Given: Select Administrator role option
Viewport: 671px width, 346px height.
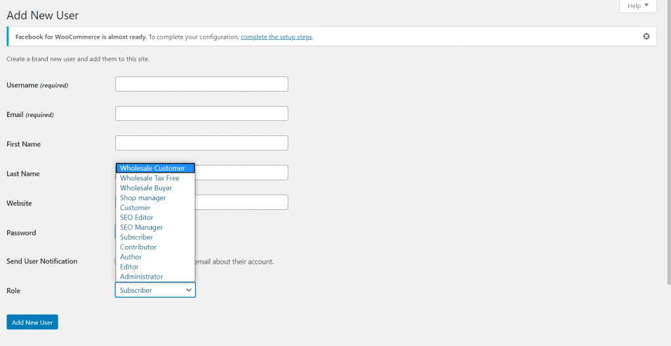Looking at the screenshot, I should point(155,277).
